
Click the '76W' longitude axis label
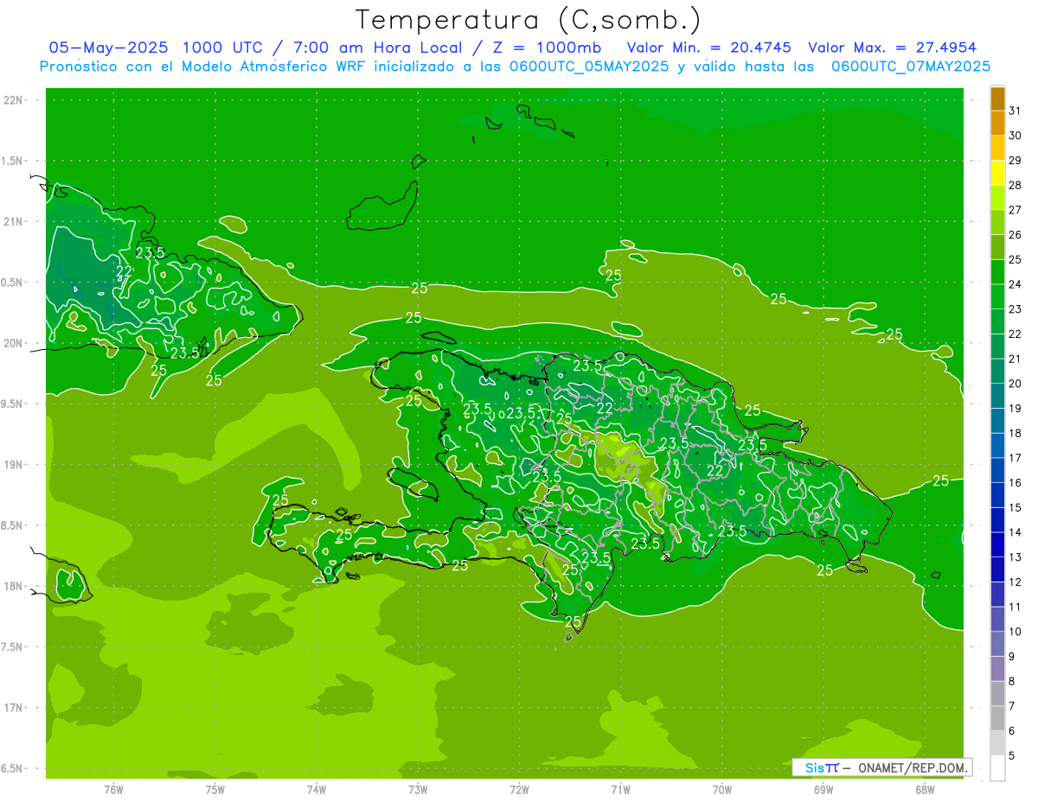[x=113, y=789]
